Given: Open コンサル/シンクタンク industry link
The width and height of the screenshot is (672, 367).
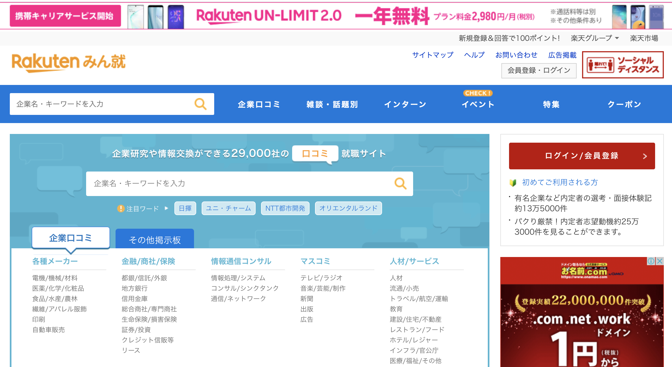Looking at the screenshot, I should point(245,288).
